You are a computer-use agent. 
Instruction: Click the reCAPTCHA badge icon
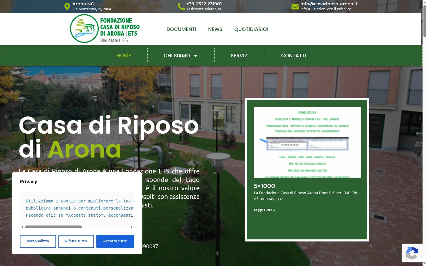pyautogui.click(x=412, y=253)
